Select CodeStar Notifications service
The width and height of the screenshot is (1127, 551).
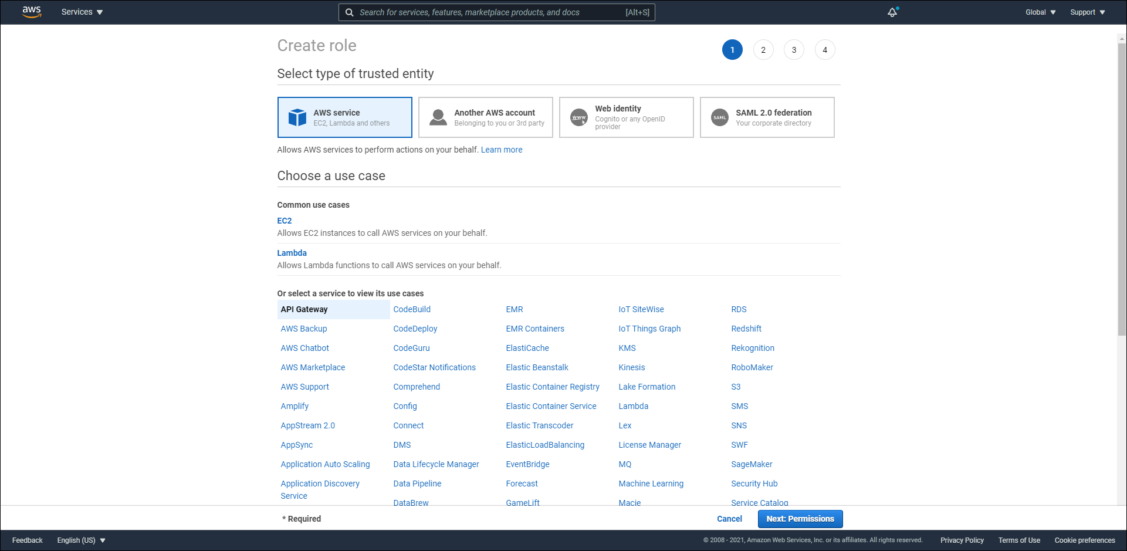coord(435,367)
